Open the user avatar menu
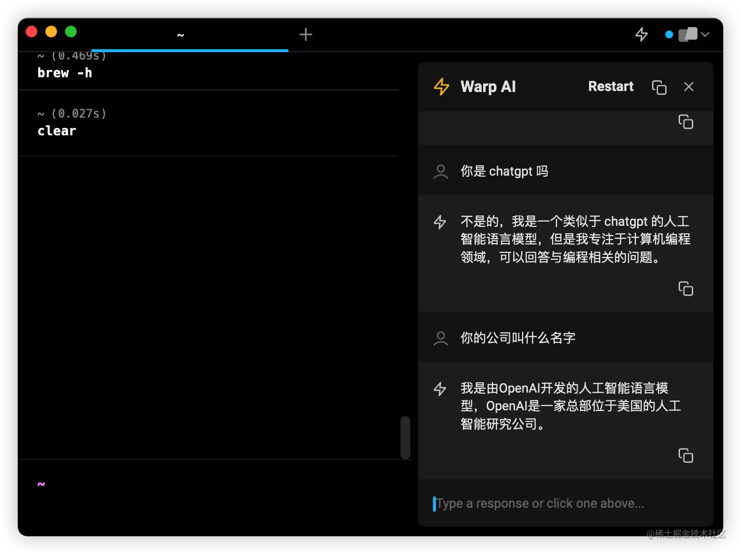 click(688, 34)
